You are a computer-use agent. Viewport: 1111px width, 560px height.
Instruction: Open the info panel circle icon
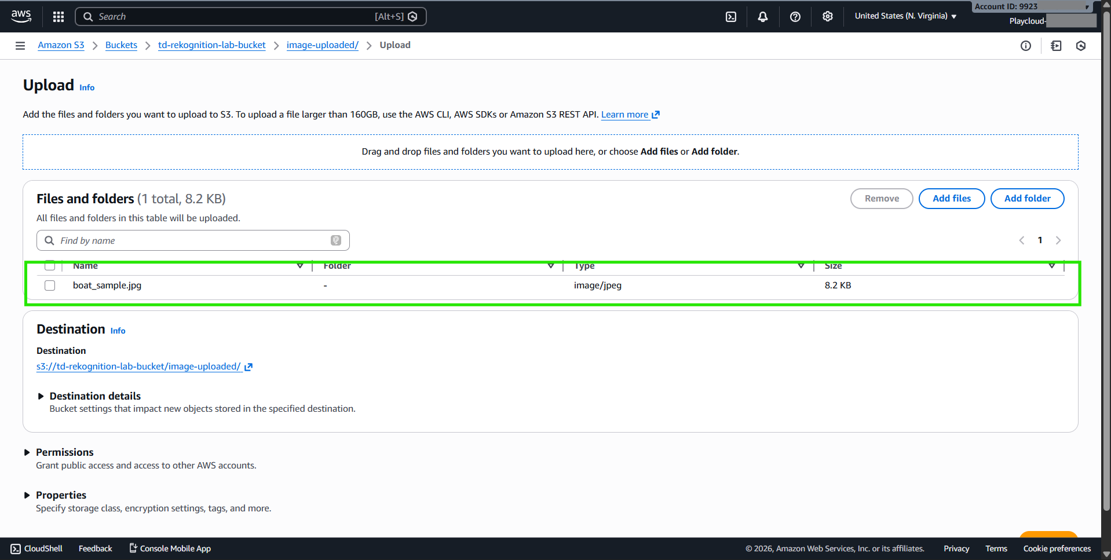tap(1026, 46)
